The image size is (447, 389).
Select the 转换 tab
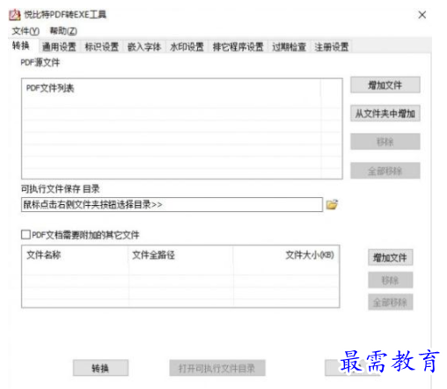tap(21, 46)
